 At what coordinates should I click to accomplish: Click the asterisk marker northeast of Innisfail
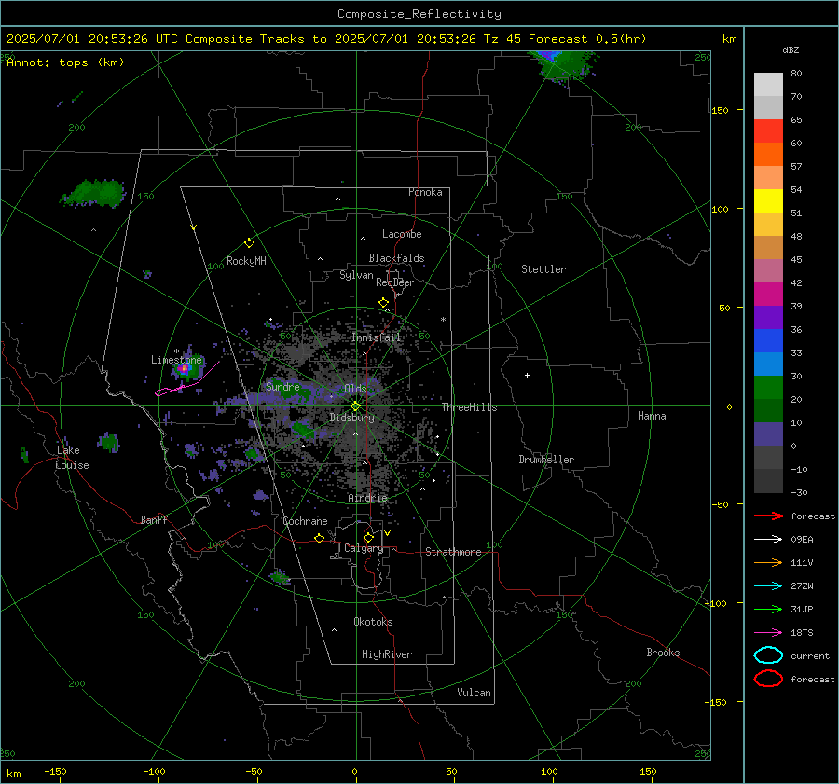[443, 320]
